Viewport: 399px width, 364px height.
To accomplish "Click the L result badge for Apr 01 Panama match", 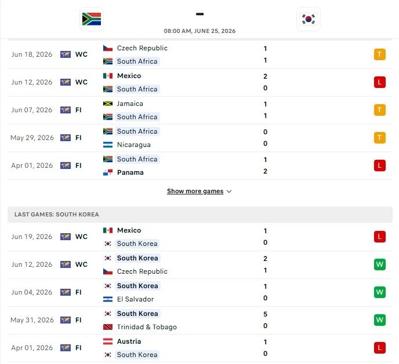I will (x=380, y=166).
